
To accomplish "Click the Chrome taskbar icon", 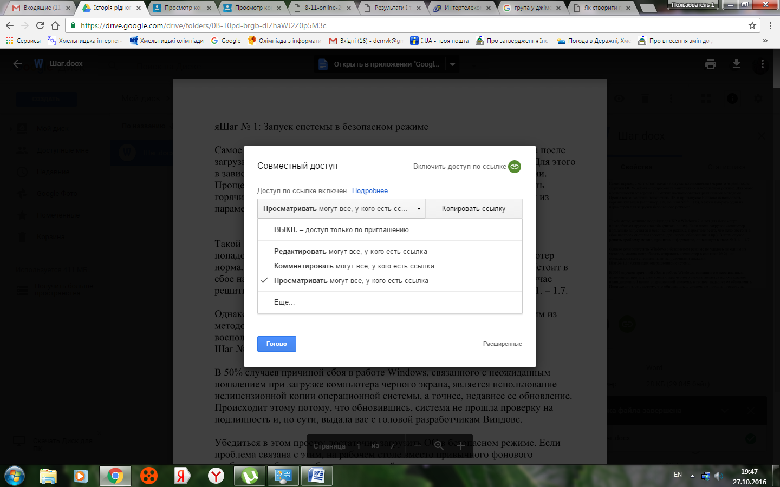I will (115, 476).
